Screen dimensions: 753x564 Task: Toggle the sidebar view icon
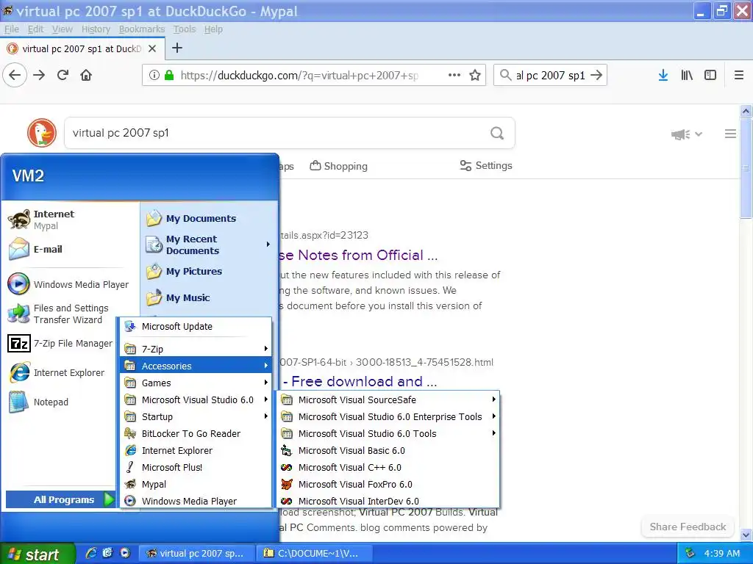pos(710,75)
